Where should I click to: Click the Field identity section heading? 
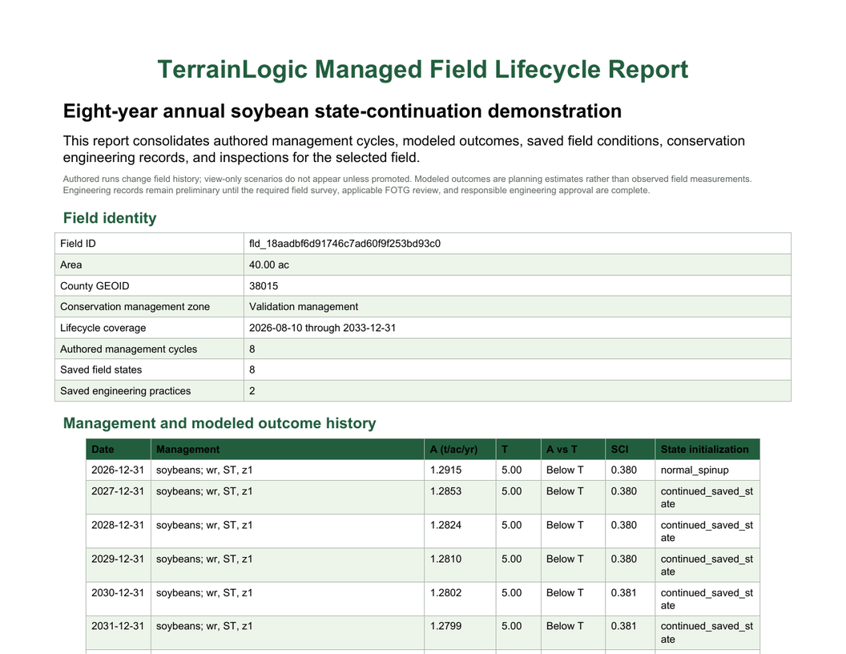pos(110,218)
